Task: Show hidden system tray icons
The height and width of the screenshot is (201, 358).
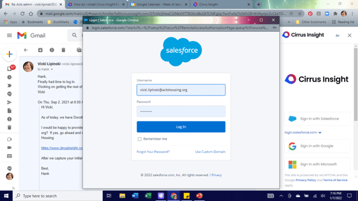Action: coord(281,195)
